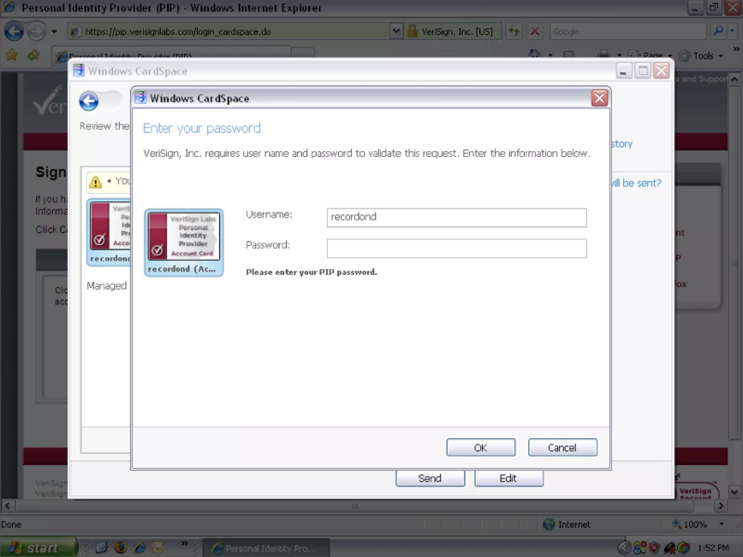The image size is (743, 557).
Task: Click the page's vertical scrollbar down arrow
Action: 734,492
